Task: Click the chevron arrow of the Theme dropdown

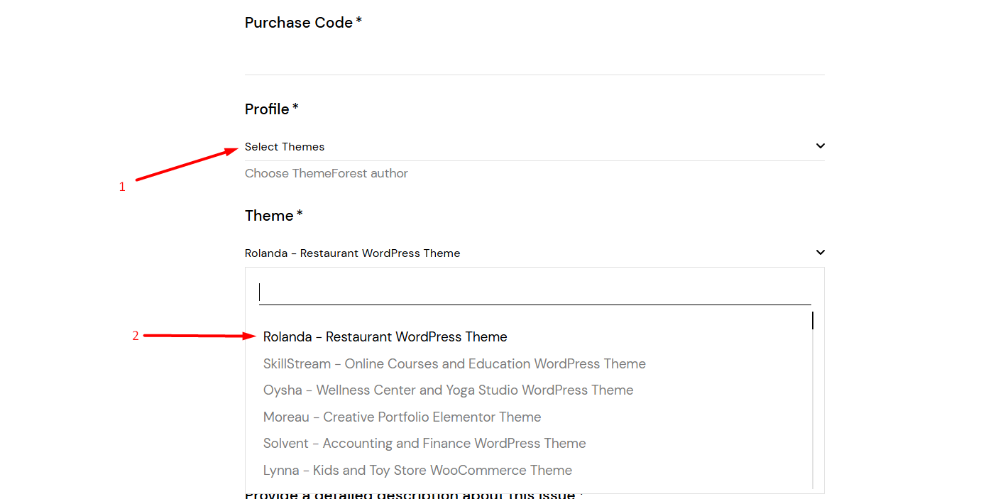Action: click(820, 253)
